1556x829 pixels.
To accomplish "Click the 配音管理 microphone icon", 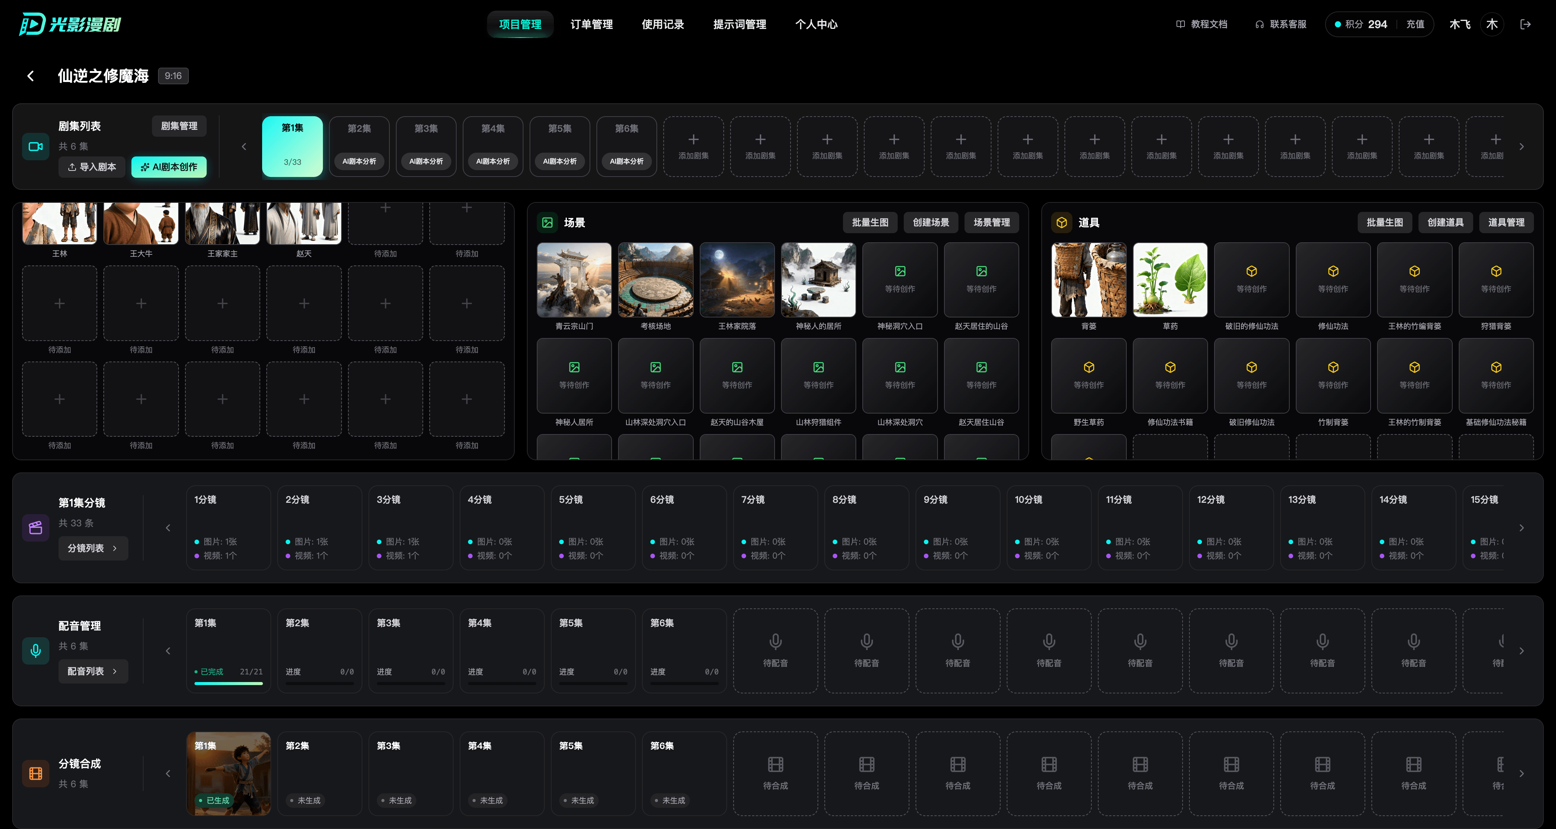I will tap(36, 651).
